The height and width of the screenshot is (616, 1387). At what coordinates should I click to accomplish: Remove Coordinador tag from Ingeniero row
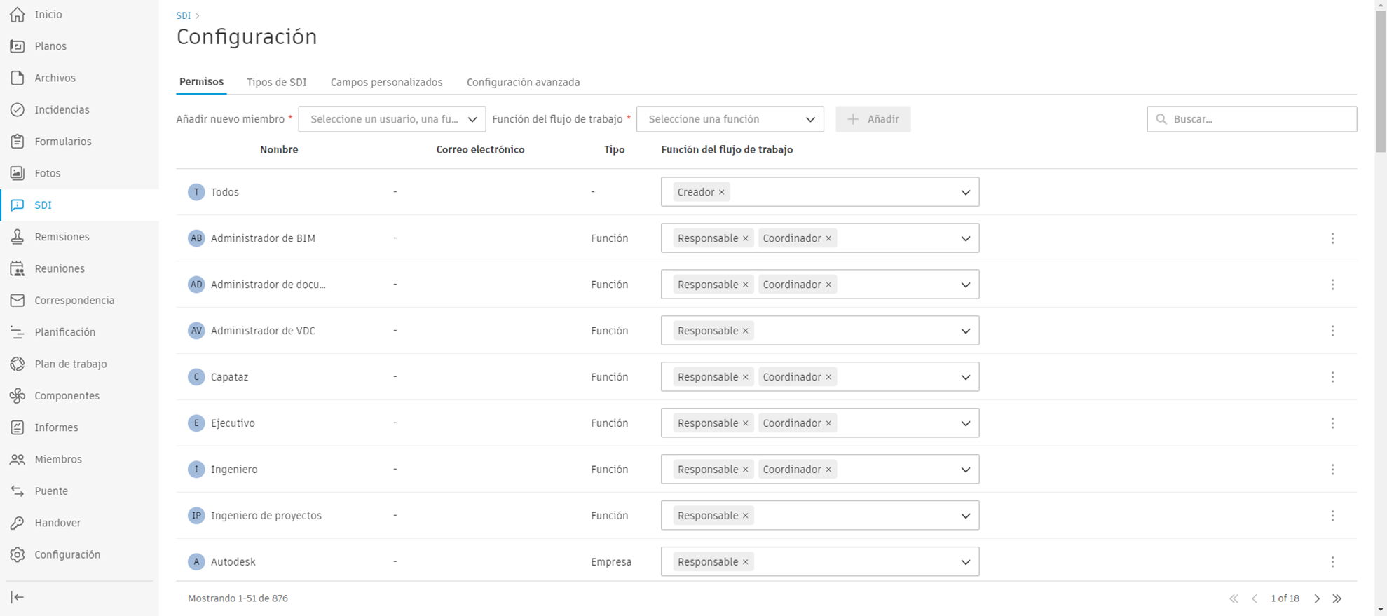click(828, 470)
